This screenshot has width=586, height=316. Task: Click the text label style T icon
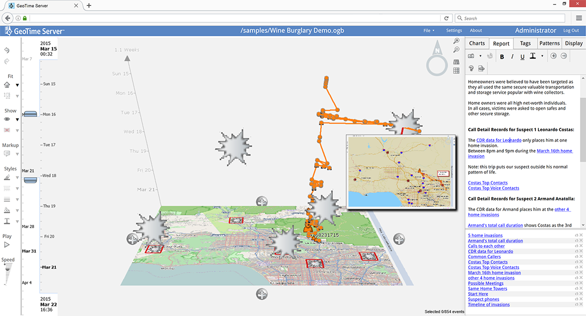7,221
